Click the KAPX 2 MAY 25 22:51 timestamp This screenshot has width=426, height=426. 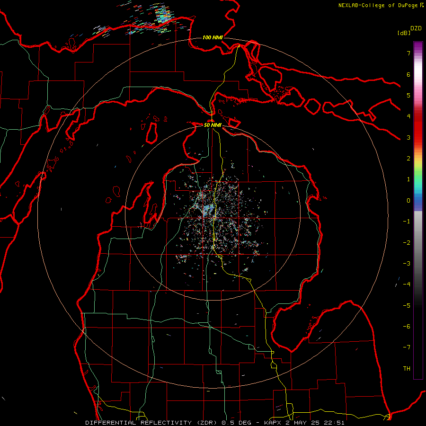point(304,423)
